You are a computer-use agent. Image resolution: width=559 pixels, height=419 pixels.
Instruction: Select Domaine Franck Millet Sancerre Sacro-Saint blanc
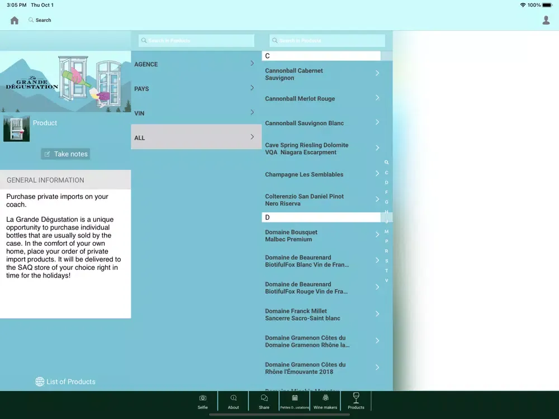321,315
